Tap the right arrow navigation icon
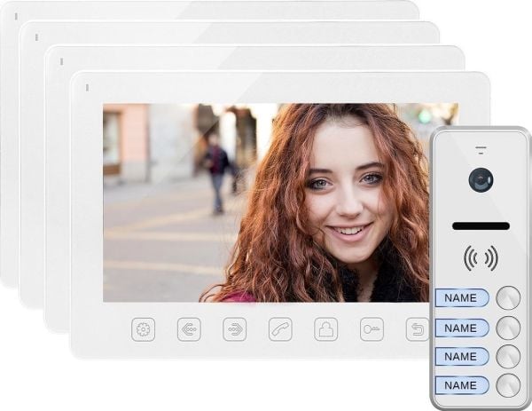532x411 pixels. click(234, 329)
